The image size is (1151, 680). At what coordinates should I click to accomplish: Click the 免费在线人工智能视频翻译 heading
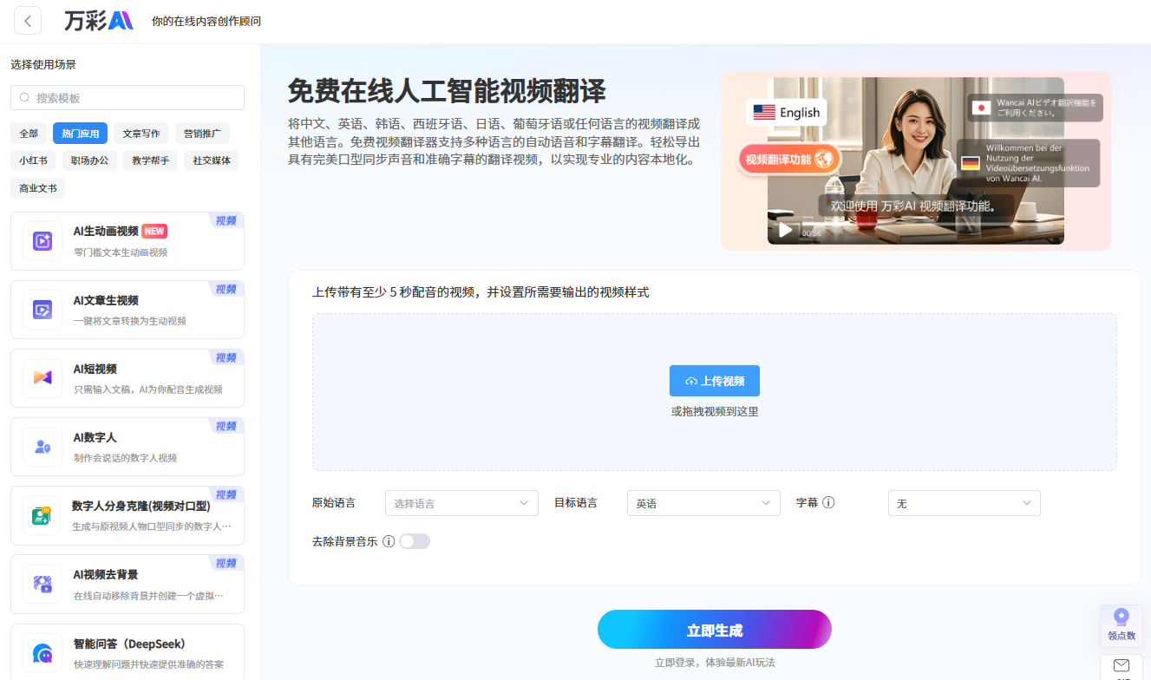(447, 90)
